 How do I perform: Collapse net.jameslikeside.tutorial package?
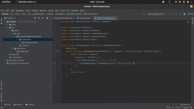15,36
